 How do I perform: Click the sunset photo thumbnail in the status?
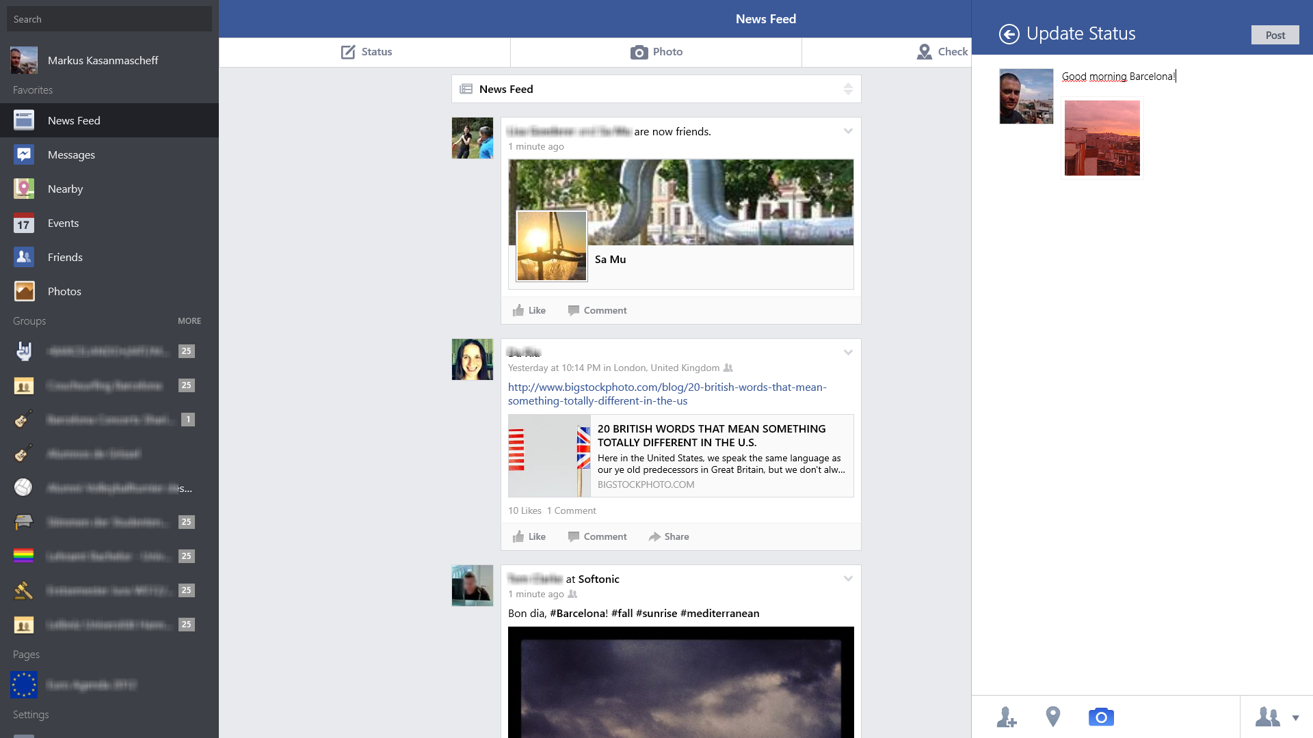click(1102, 137)
